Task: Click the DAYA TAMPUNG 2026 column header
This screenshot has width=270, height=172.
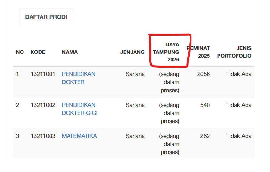Action: pyautogui.click(x=166, y=52)
